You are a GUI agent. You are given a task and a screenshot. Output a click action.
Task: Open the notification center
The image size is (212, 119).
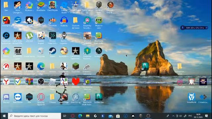[206, 116]
